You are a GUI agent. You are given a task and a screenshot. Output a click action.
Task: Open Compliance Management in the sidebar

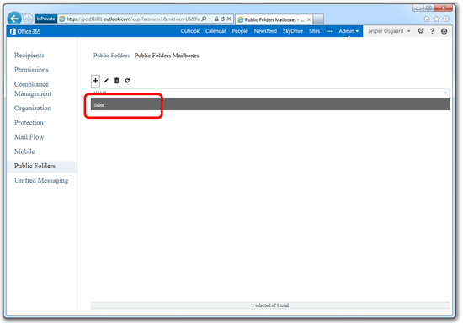pyautogui.click(x=33, y=89)
